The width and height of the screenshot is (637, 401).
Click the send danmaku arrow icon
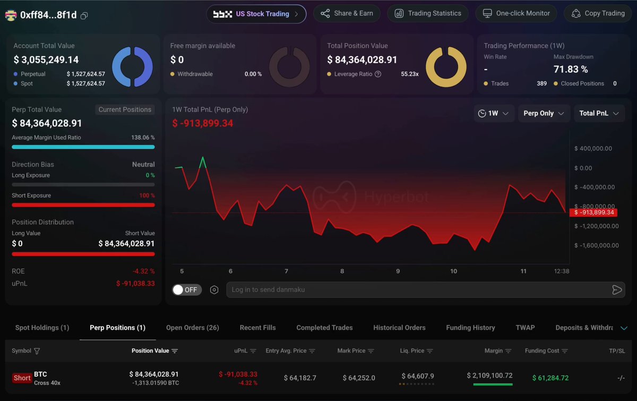coord(616,289)
